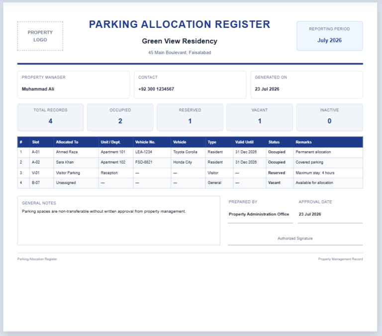The image size is (382, 336).
Task: Click the Approval Date value 23 Jul 2026
Action: tap(310, 214)
